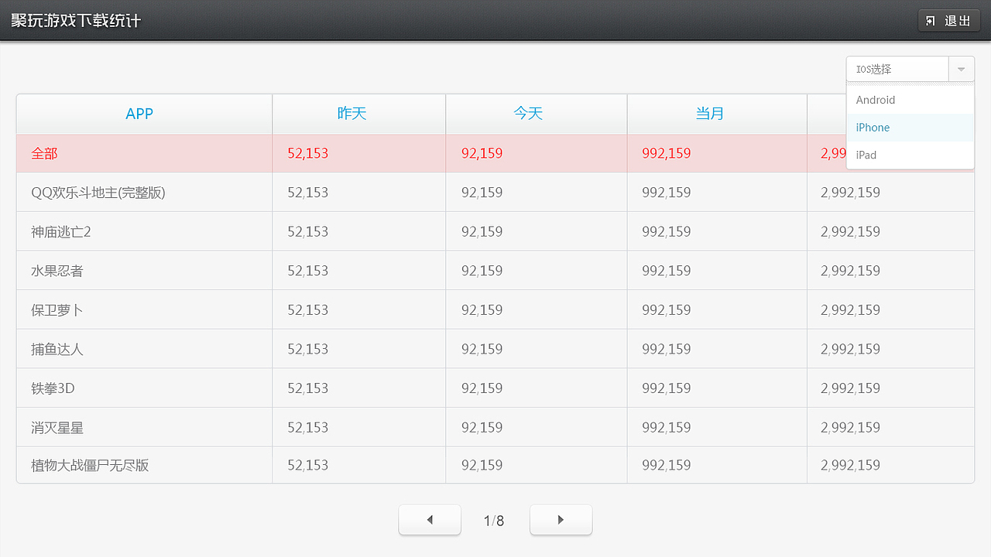The width and height of the screenshot is (991, 557).
Task: Click 今天 value for 植物大战僵尸无尽版
Action: (482, 465)
